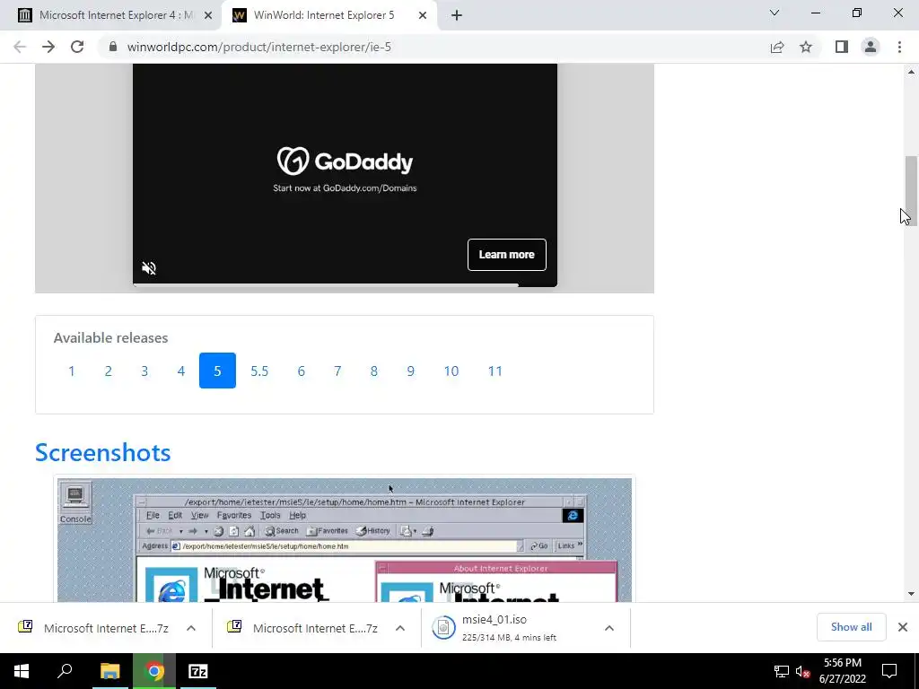Screen dimensions: 919x689
Task: Open release 9 of Internet Explorer
Action: pos(411,371)
